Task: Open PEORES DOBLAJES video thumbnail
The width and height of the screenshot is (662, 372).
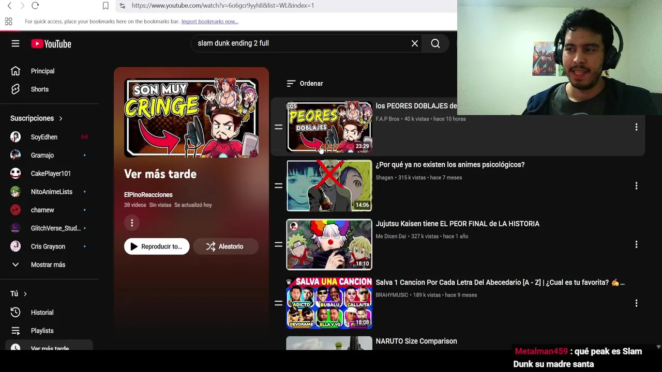Action: pos(329,127)
